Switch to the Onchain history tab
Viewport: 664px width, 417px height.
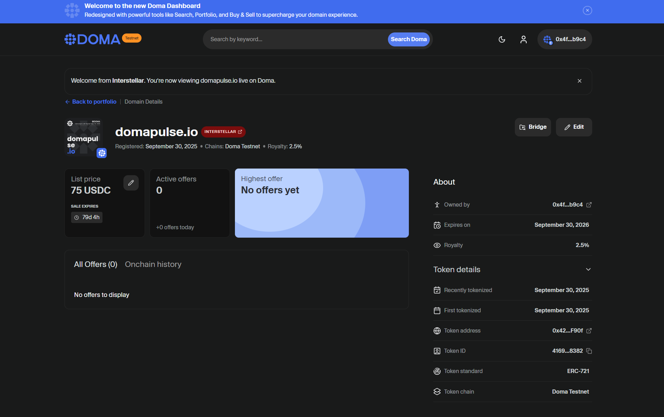(153, 265)
